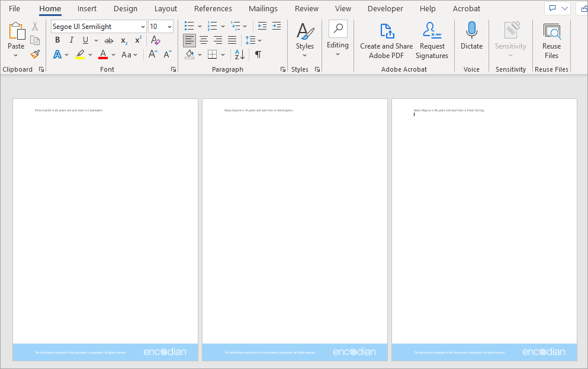This screenshot has height=369, width=588.
Task: Click the Cut scissors icon
Action: [35, 26]
